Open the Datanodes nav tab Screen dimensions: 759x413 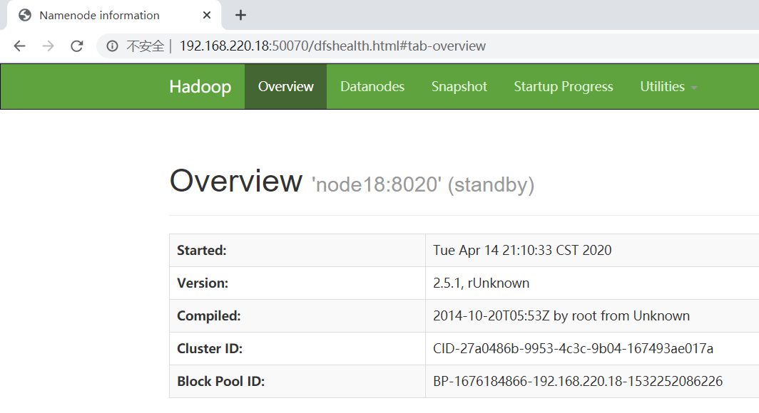(372, 86)
